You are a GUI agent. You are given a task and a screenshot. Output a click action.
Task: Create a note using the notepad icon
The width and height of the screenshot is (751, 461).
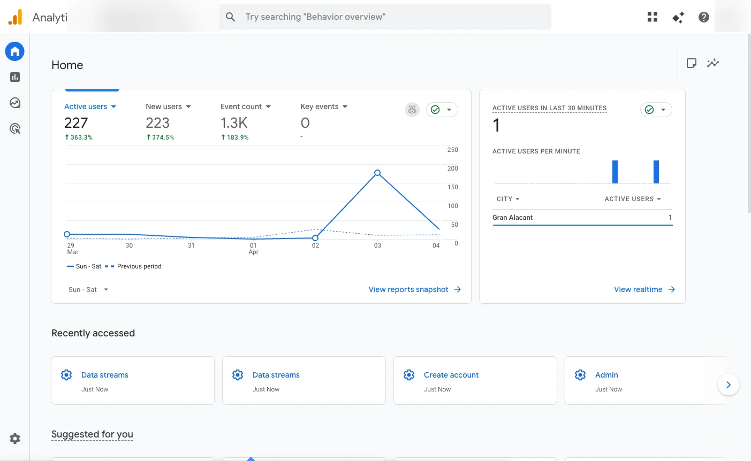(x=691, y=63)
